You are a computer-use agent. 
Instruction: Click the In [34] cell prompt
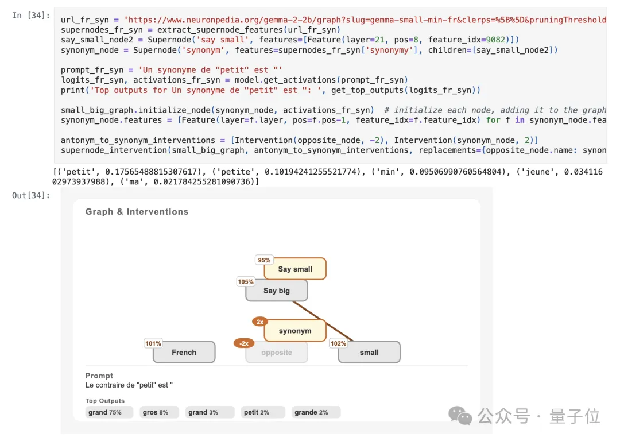(31, 15)
